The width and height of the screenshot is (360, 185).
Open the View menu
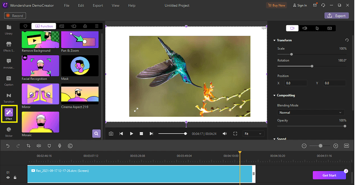tap(116, 5)
